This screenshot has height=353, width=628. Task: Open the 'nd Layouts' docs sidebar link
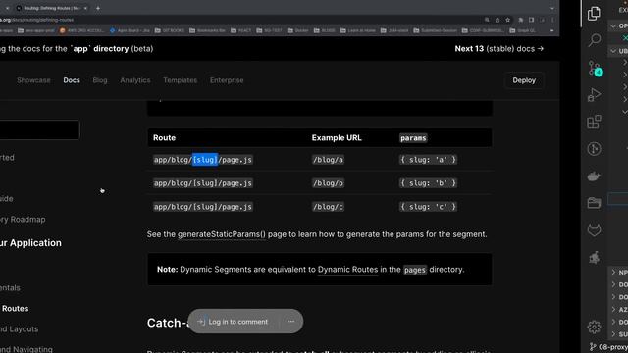[20, 329]
